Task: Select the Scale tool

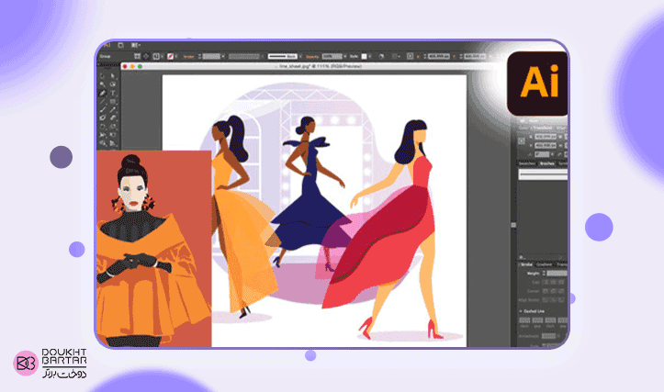Action: (113, 126)
